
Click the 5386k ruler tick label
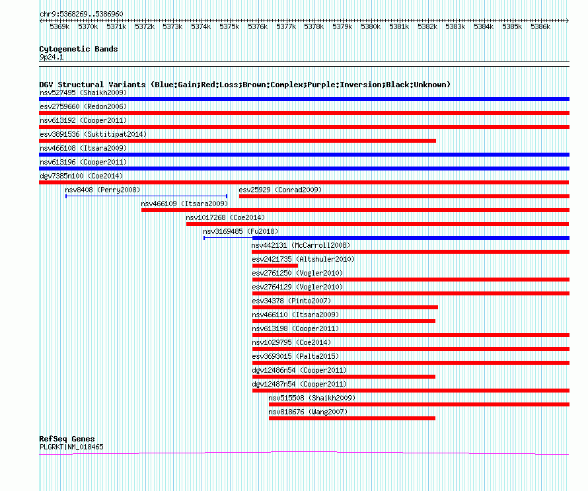click(540, 26)
